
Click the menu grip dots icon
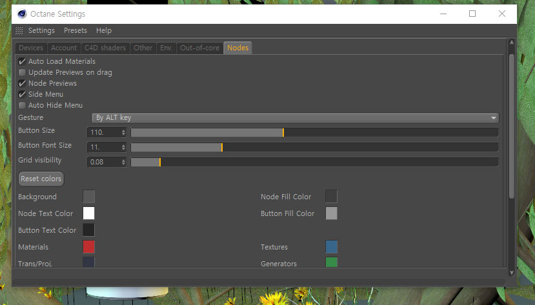pos(19,31)
